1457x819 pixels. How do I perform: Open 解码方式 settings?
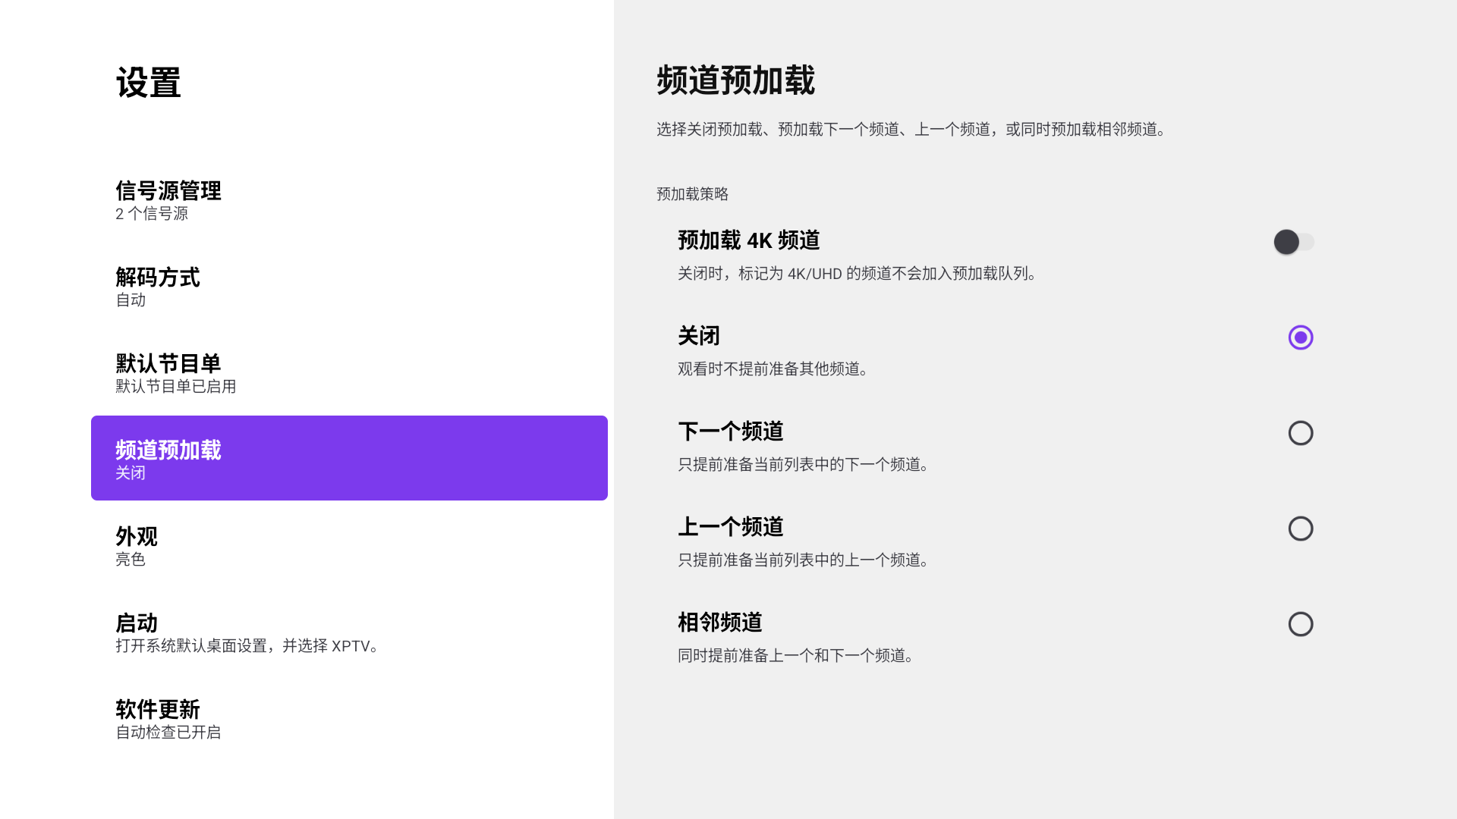point(349,285)
